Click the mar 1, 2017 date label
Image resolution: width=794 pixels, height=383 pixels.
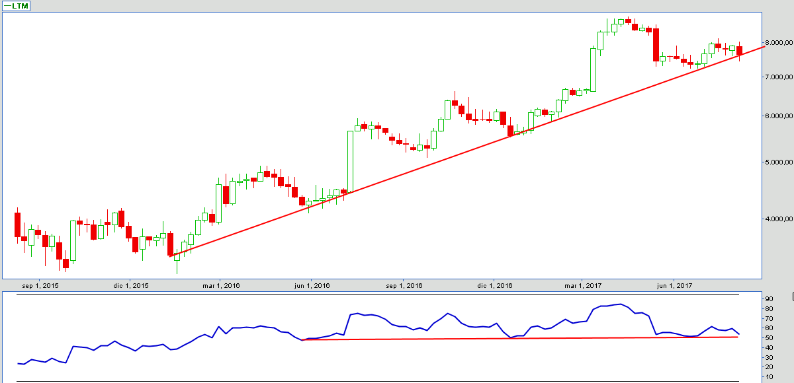[583, 285]
